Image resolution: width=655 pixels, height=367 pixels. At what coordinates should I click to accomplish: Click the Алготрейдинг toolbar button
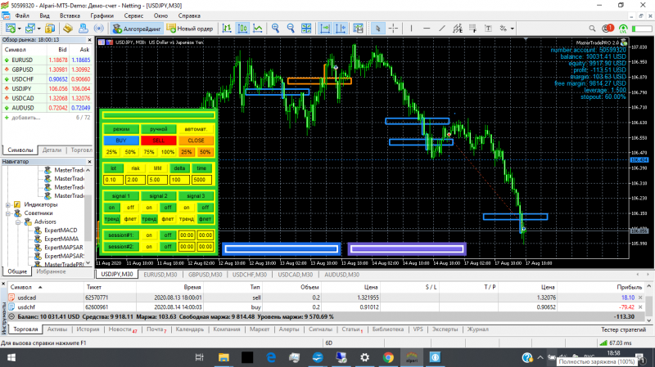(x=137, y=29)
